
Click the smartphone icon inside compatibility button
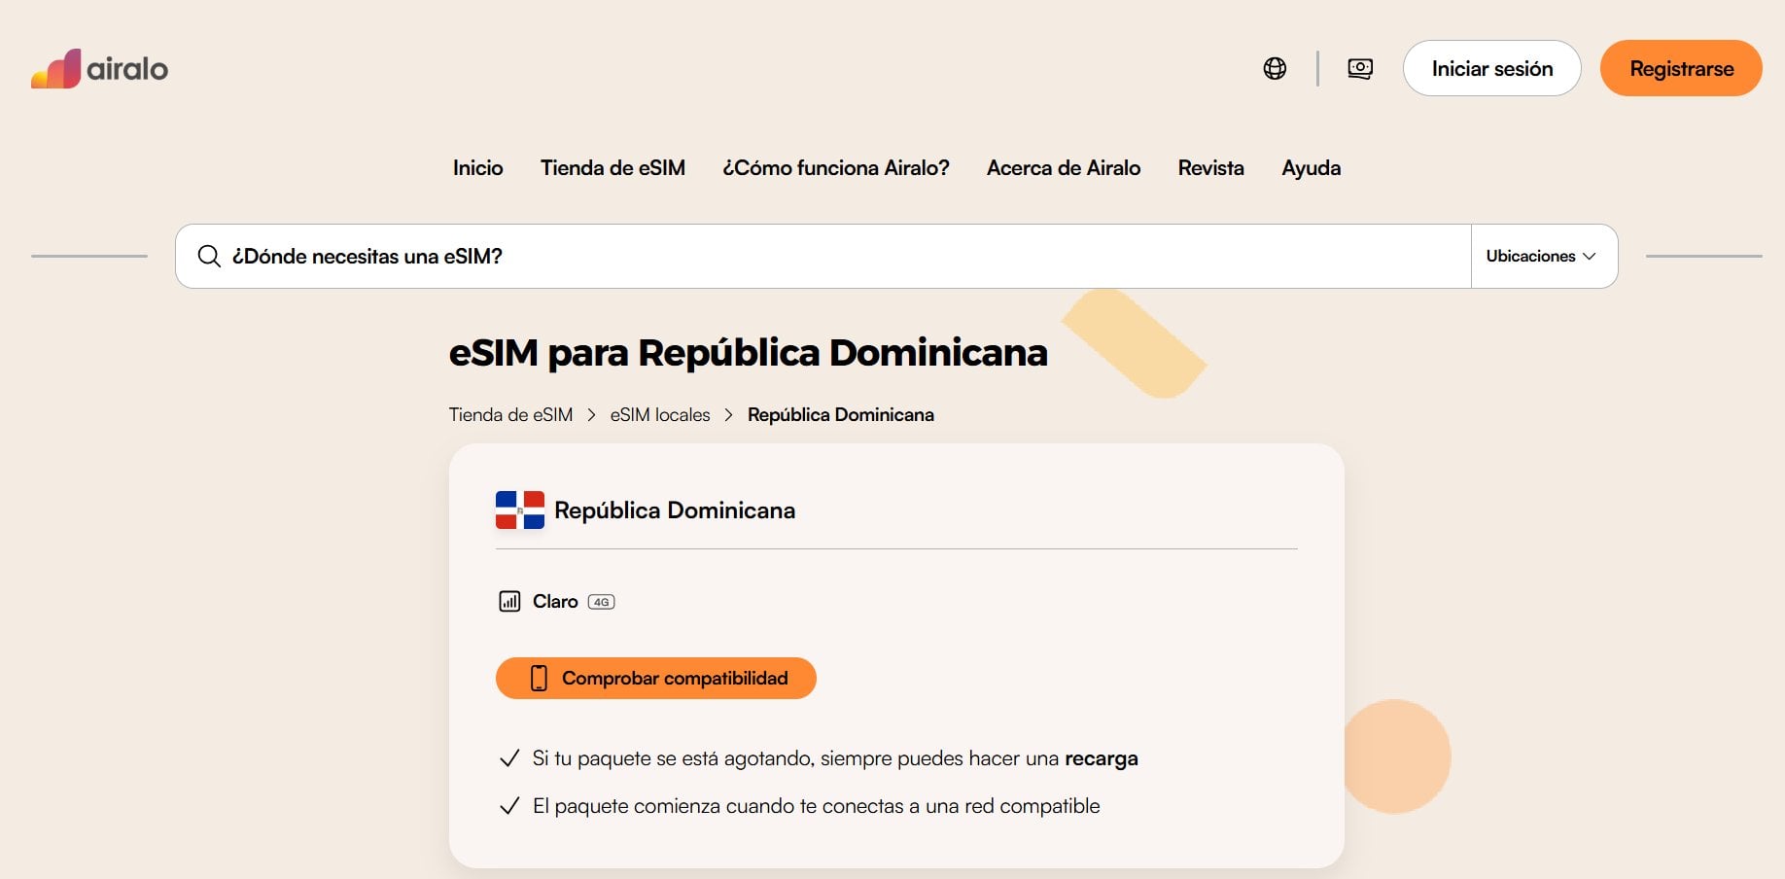point(541,678)
